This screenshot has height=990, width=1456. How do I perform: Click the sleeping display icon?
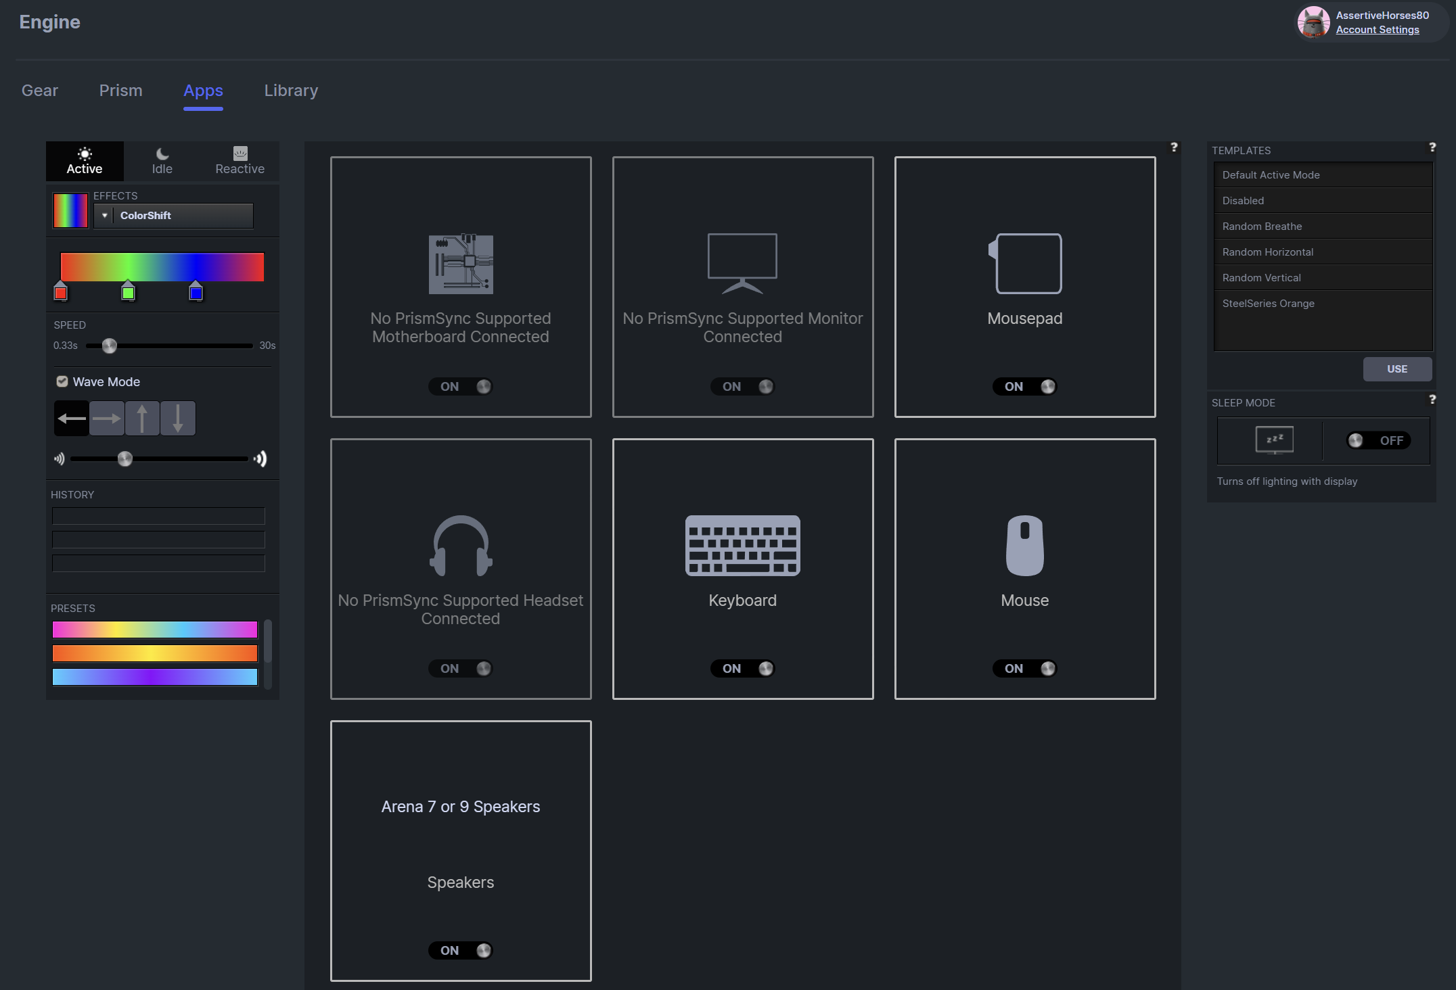[1275, 440]
